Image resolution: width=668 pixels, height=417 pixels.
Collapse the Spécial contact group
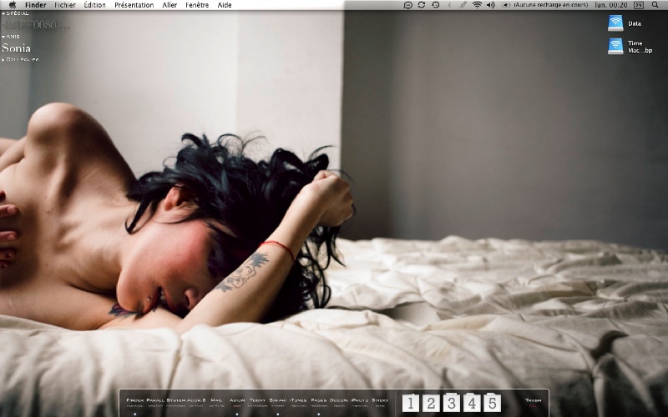coord(3,13)
